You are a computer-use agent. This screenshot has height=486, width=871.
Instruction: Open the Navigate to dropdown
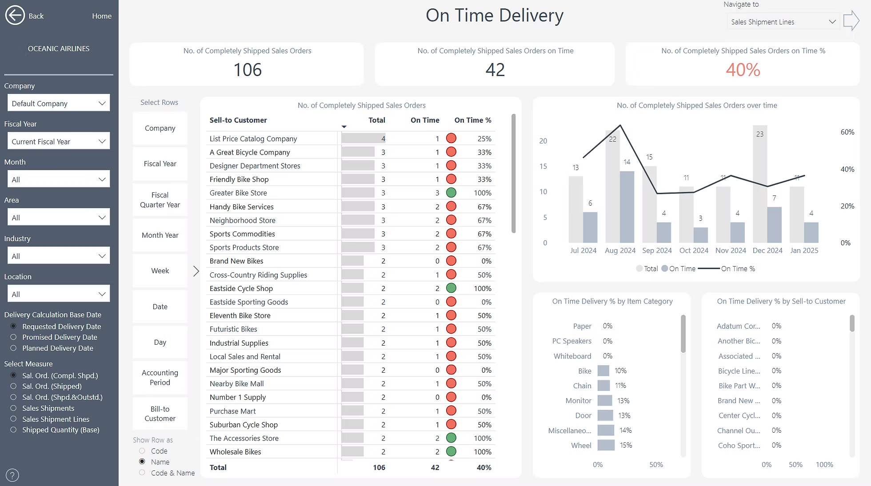783,21
